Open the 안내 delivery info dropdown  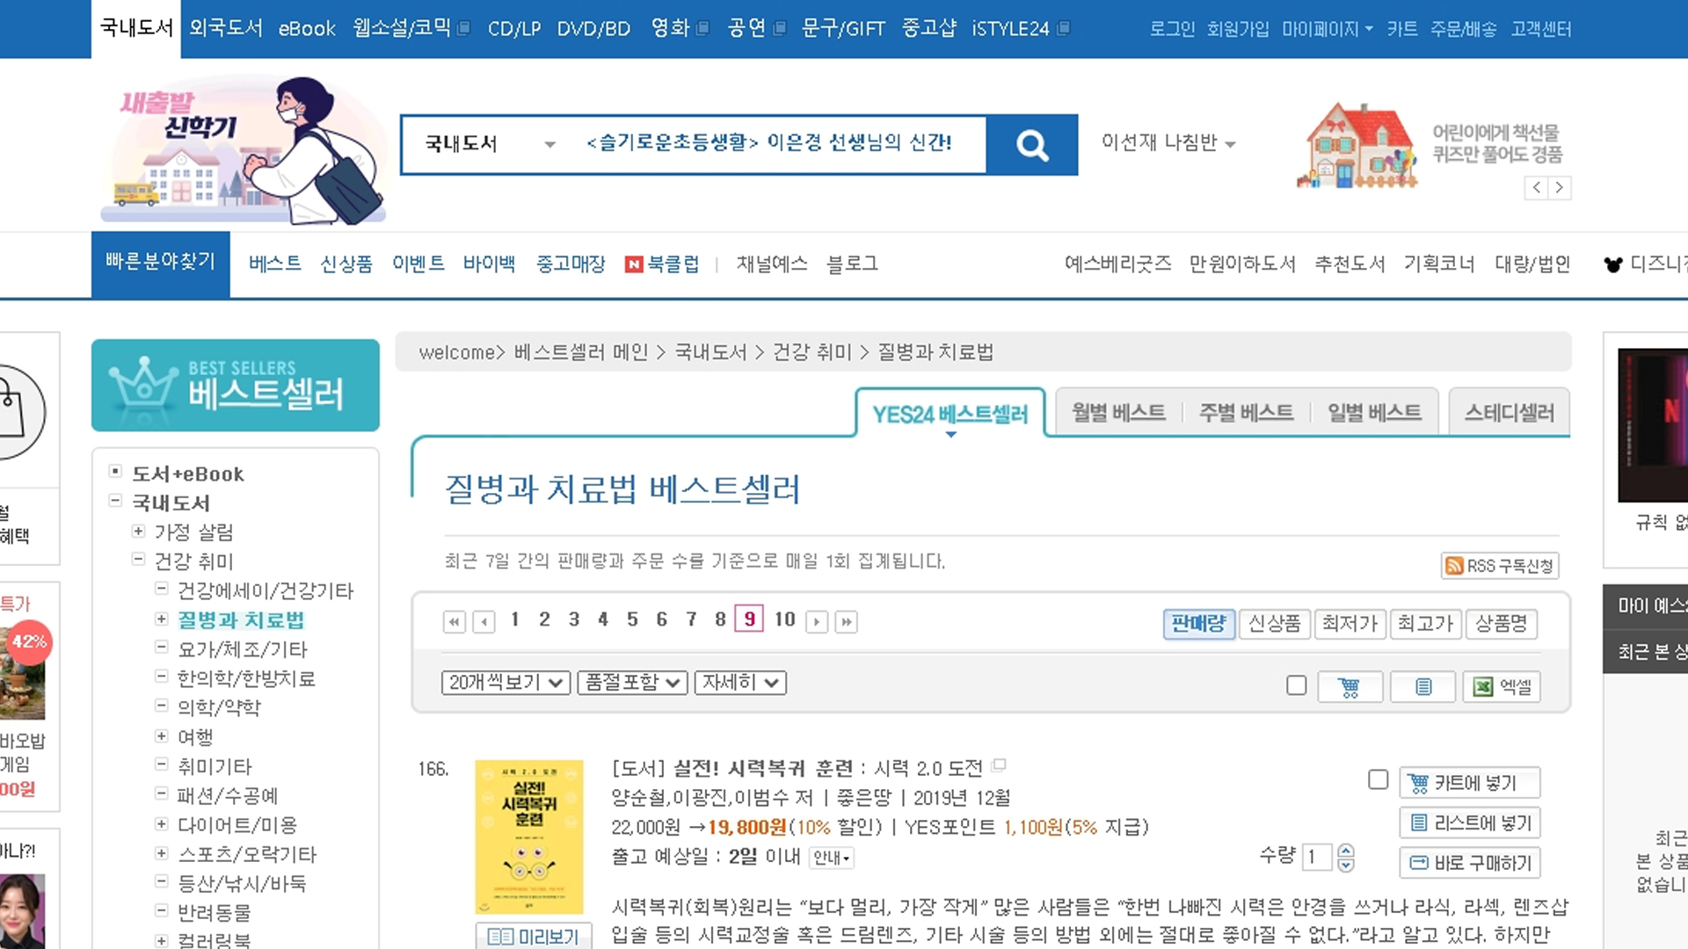tap(832, 858)
